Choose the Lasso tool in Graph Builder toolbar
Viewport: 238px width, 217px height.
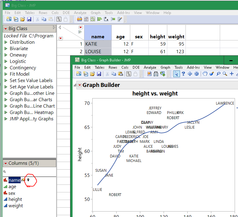click(x=218, y=74)
